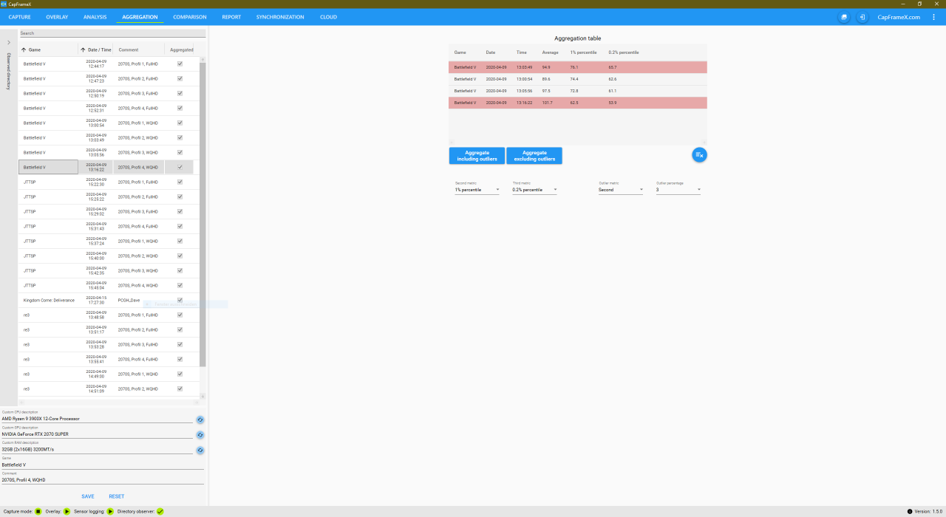Select aggregation row with time 13:03:49
Viewport: 946px width, 517px height.
pyautogui.click(x=578, y=67)
